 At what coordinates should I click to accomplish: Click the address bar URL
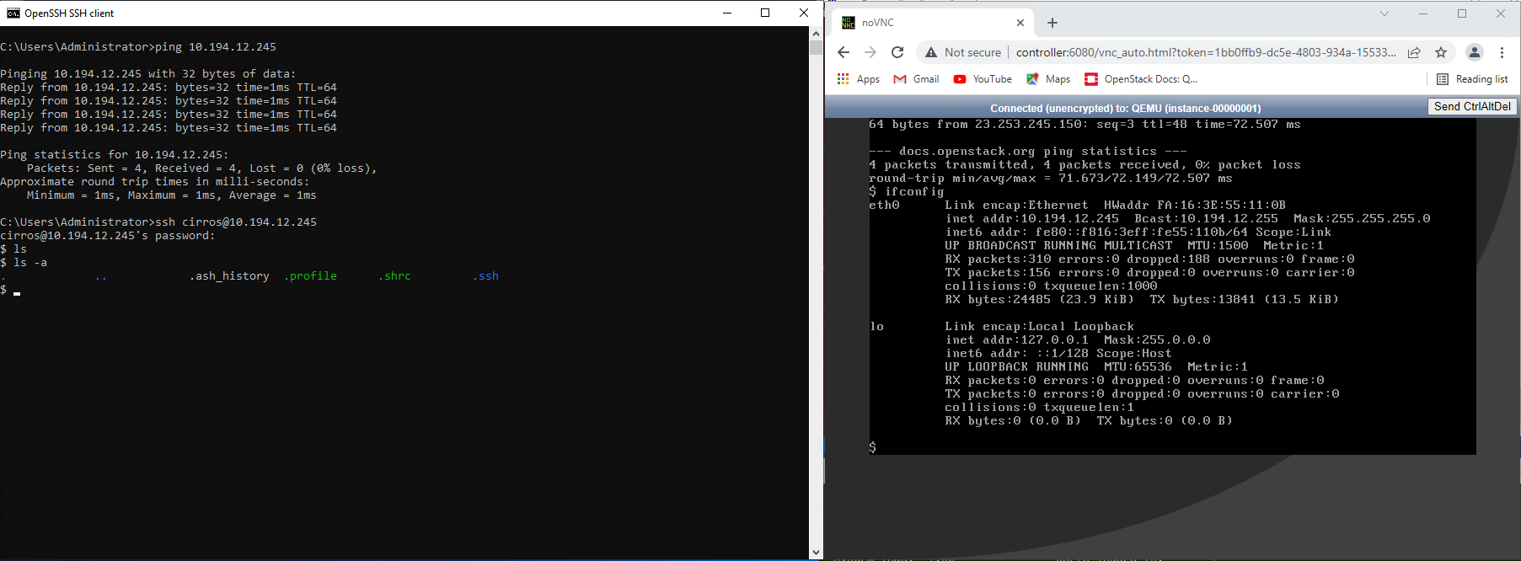[1205, 52]
